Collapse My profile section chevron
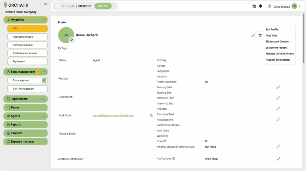 tap(44, 20)
